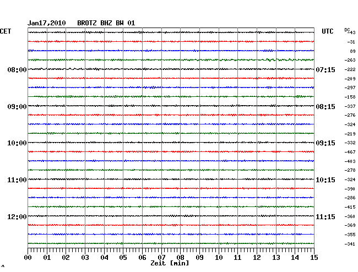The image size is (358, 272).
Task: Click the DC offset value -467
Action: tap(350, 152)
